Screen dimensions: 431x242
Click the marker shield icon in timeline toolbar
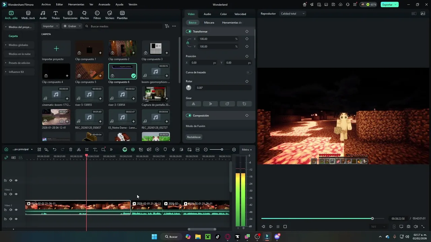pos(165,150)
